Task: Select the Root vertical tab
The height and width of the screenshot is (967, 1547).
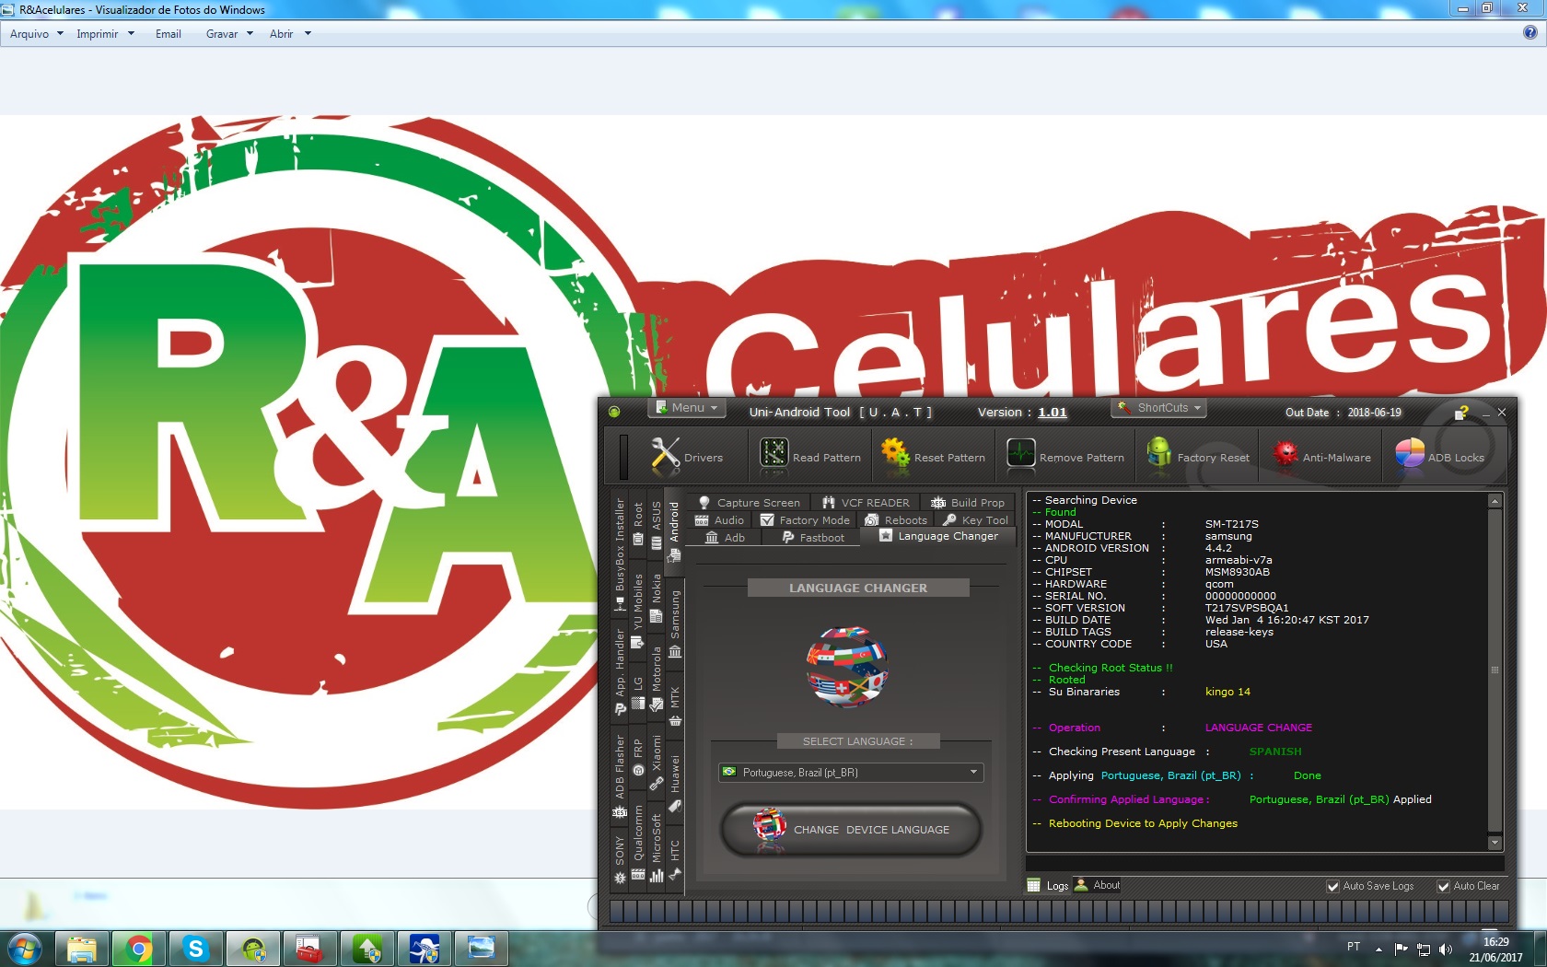Action: click(637, 523)
